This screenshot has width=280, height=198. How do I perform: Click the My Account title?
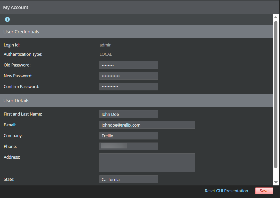tap(16, 7)
